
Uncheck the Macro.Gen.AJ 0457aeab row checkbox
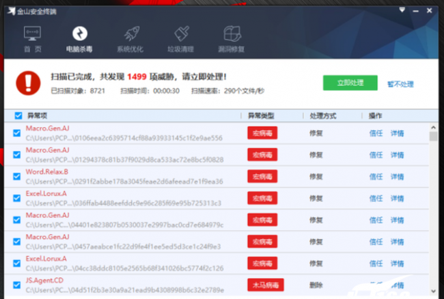pyautogui.click(x=16, y=242)
